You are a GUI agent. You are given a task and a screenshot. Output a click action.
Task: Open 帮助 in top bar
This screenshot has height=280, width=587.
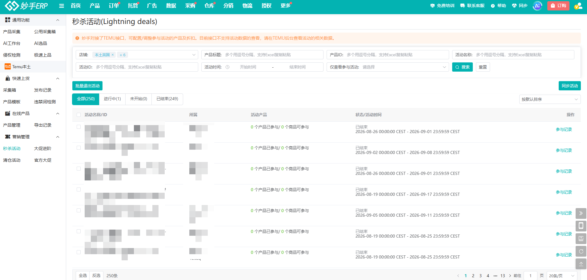pyautogui.click(x=498, y=6)
